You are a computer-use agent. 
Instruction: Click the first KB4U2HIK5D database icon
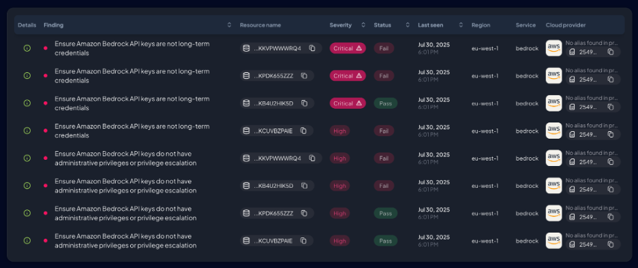(x=246, y=103)
